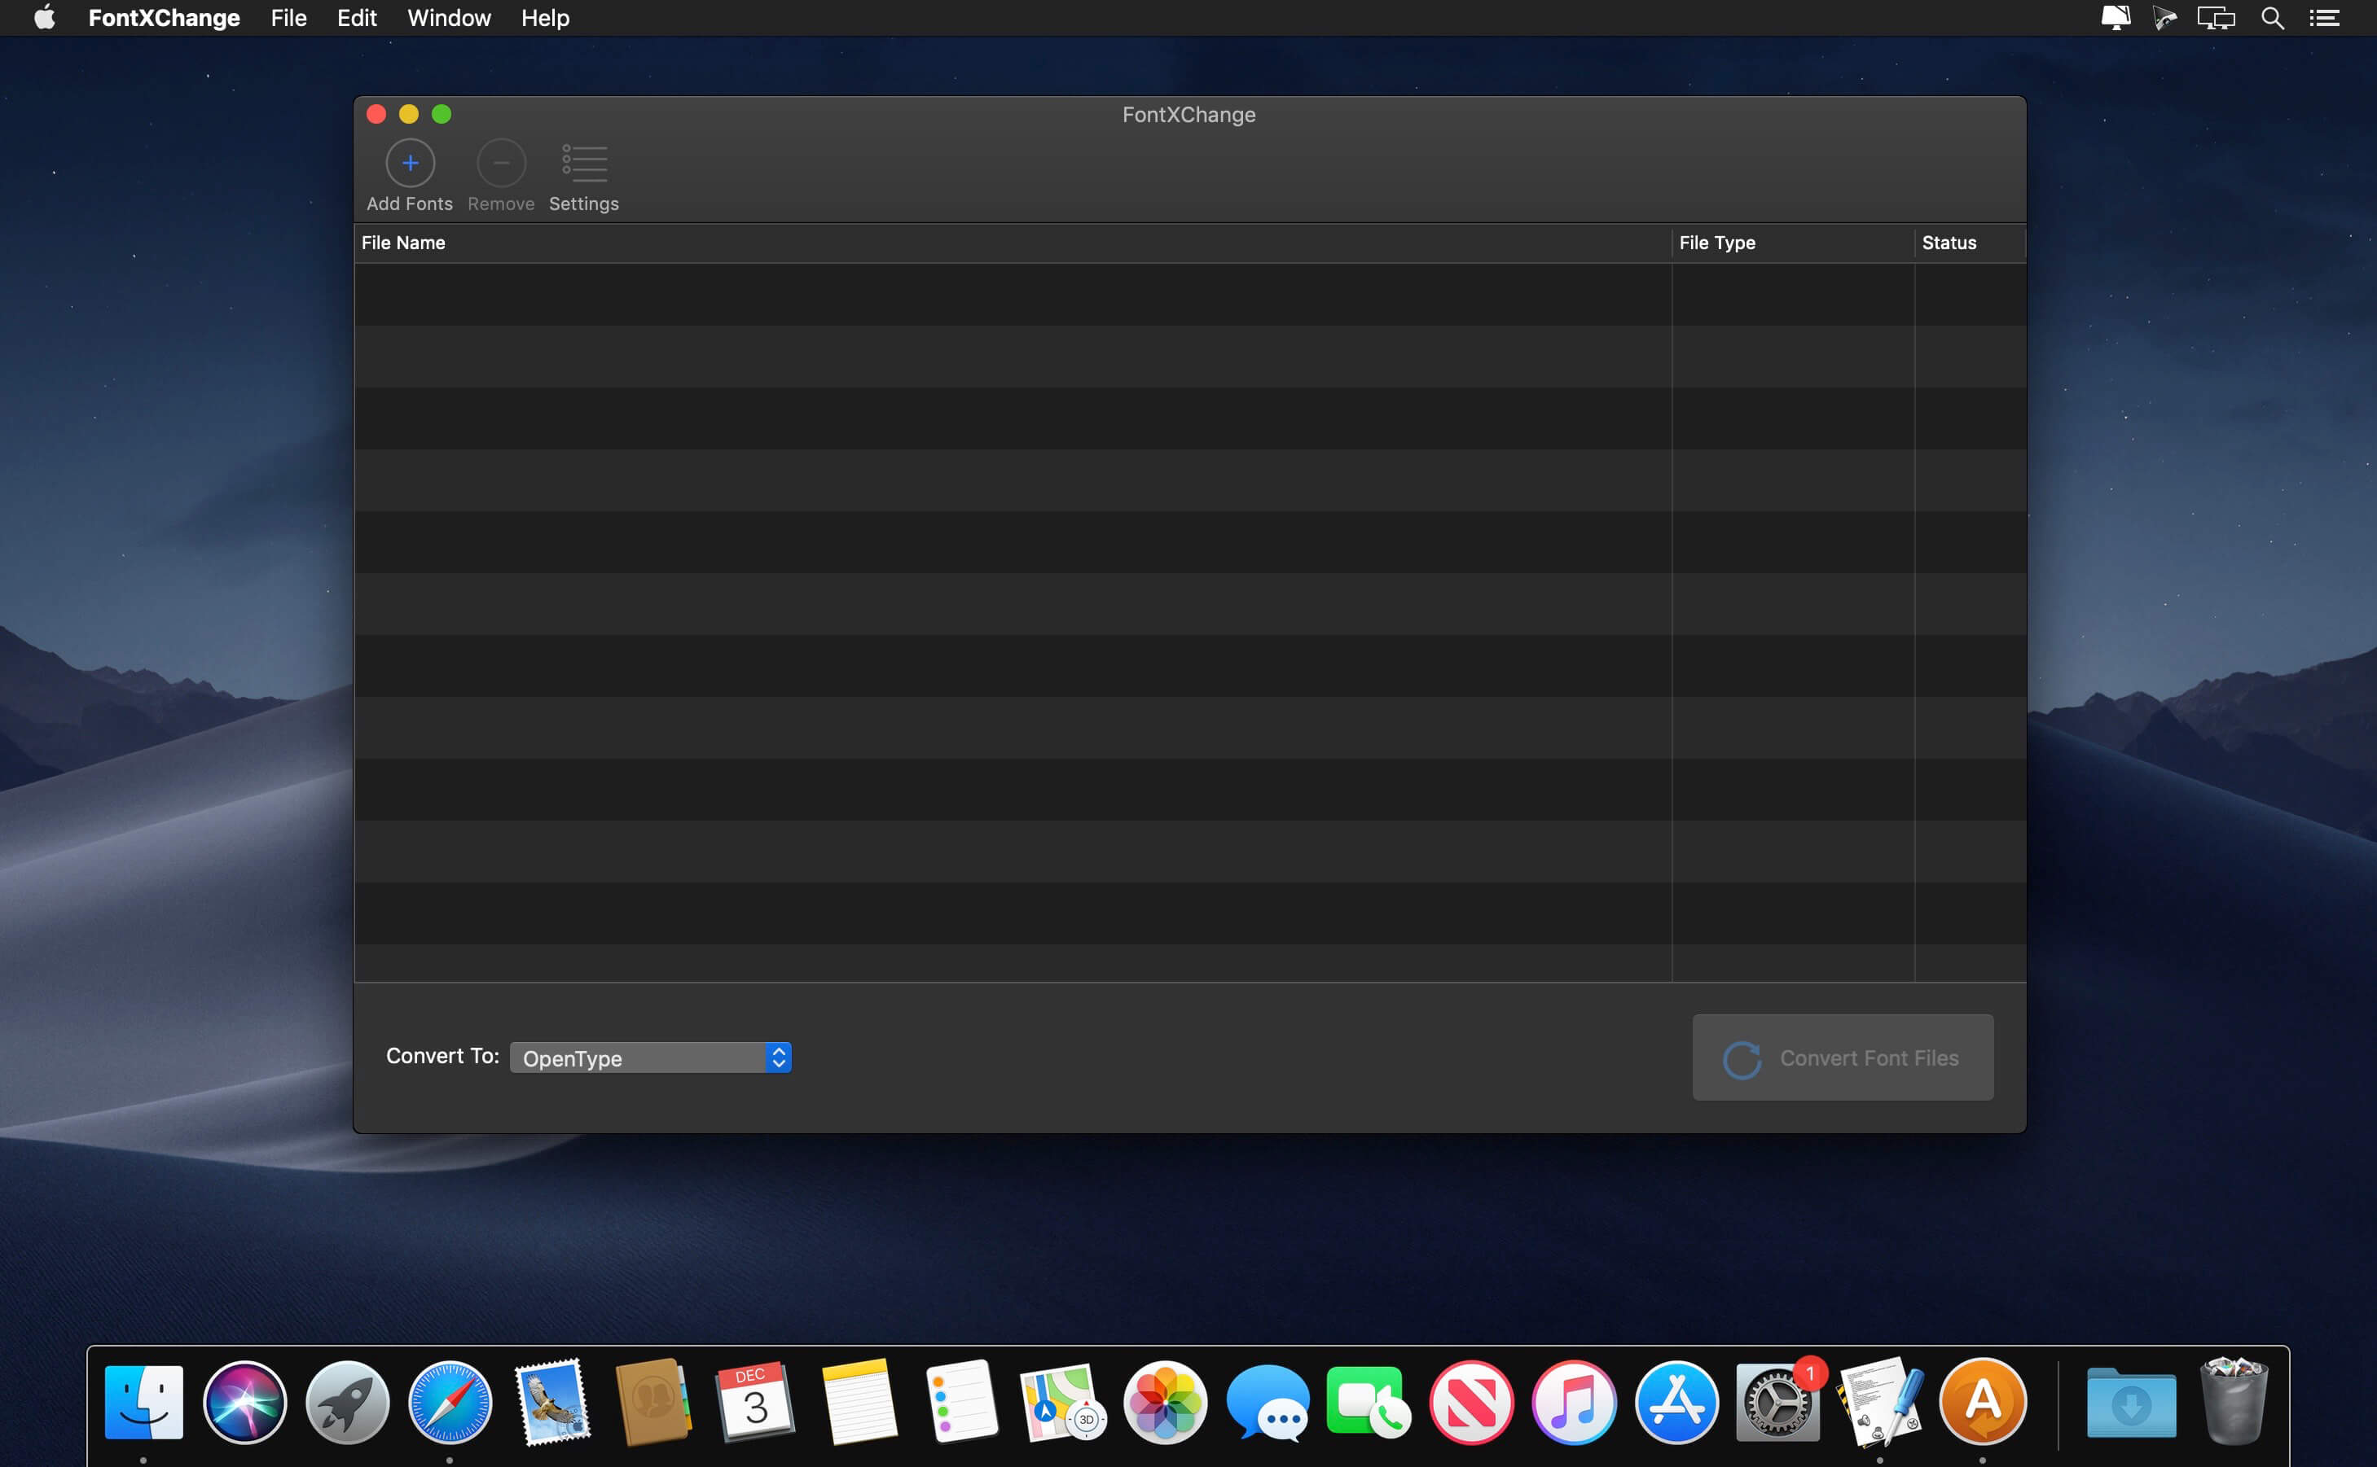Click the Status column header
This screenshot has width=2377, height=1467.
1949,243
